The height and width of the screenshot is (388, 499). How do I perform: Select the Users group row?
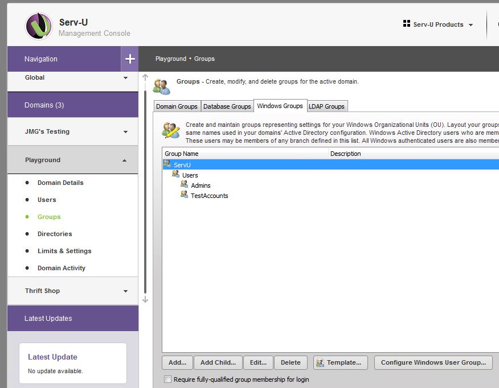tap(331, 175)
